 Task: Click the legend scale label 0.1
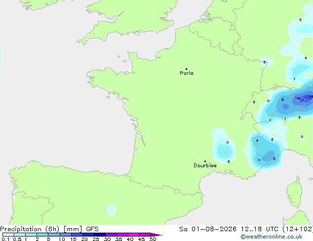click(5, 239)
